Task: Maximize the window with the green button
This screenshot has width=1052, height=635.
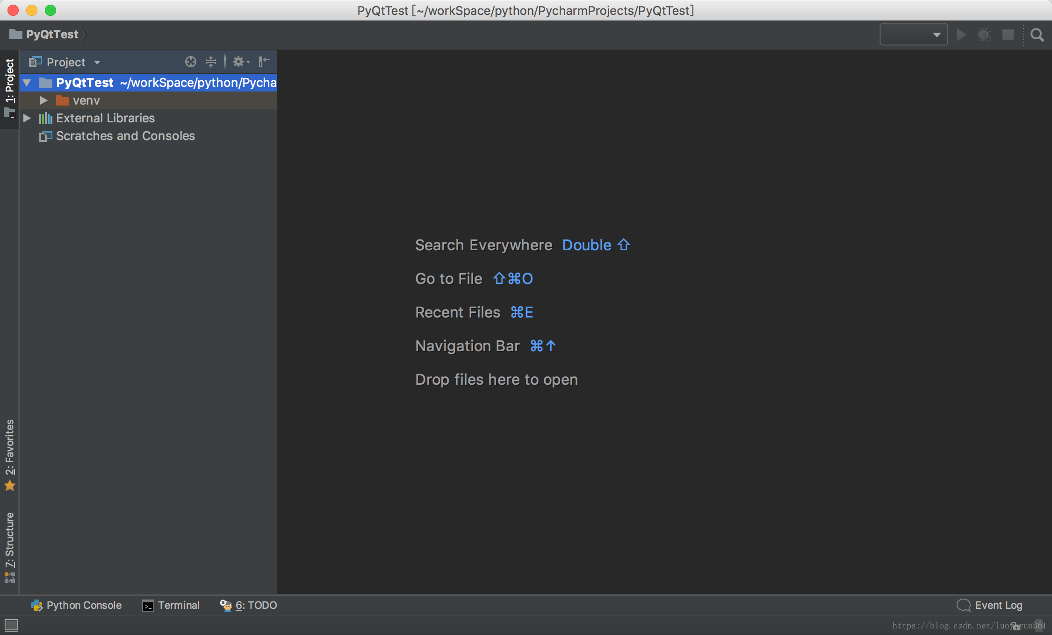Action: (x=50, y=10)
